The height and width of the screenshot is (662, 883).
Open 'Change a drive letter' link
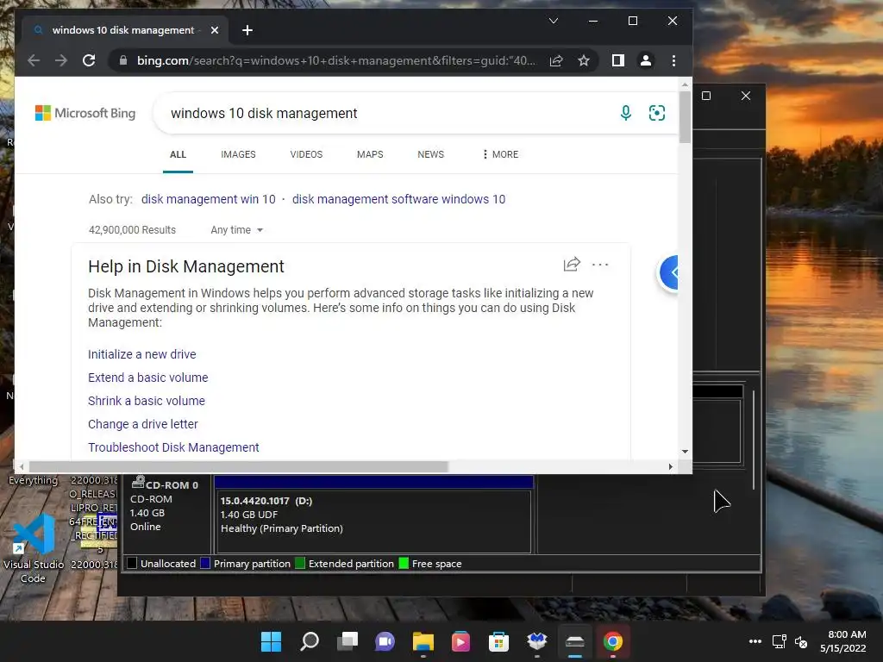(x=143, y=424)
